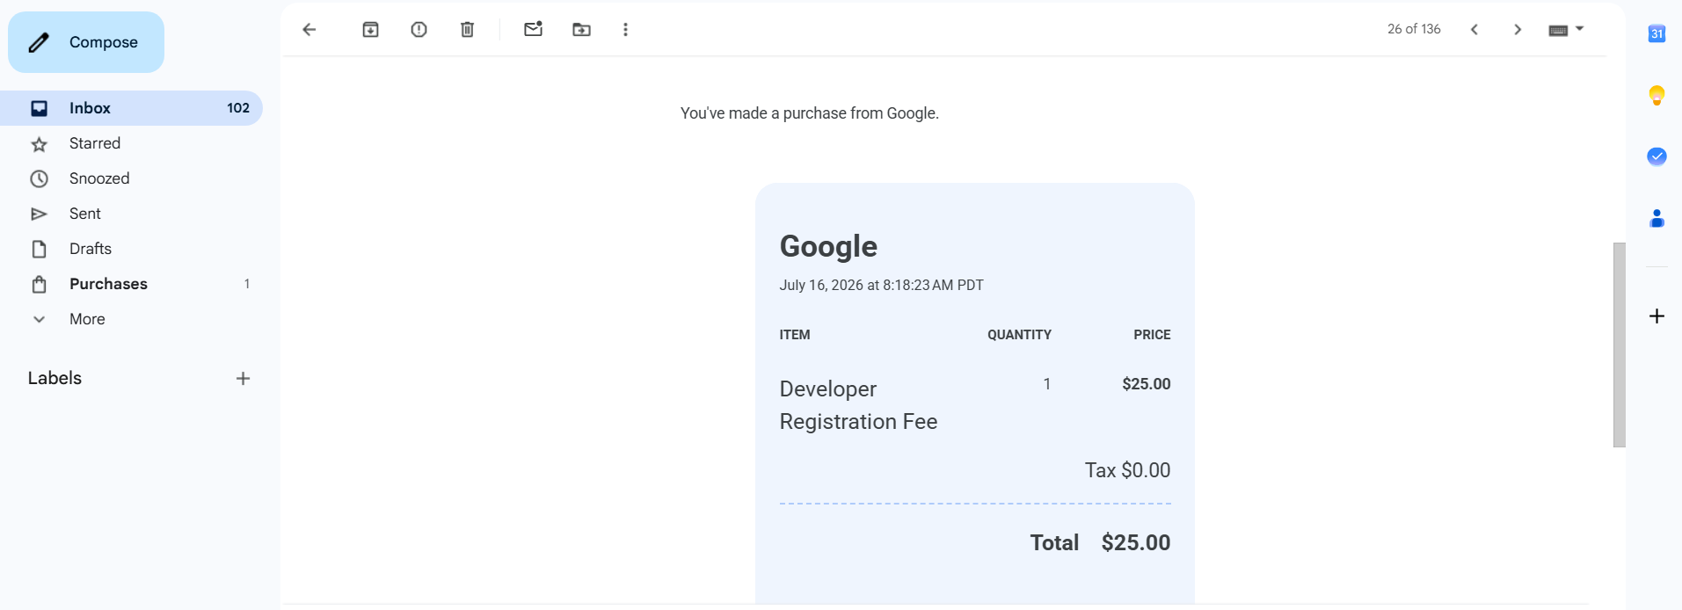Click the Google receipt heading

tap(828, 246)
